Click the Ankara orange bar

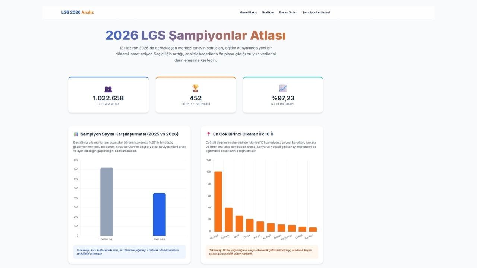point(228,220)
